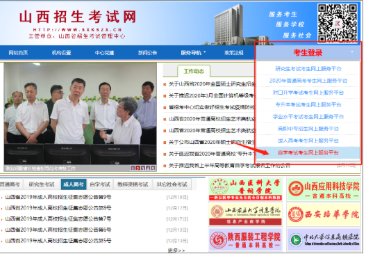Image resolution: width=366 pixels, height=254 pixels.
Task: Open 成人高校招生征集志愿公告第7号
Action: click(x=58, y=219)
